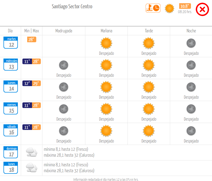Click Despejado label under jueves Tarde

[x=149, y=97]
